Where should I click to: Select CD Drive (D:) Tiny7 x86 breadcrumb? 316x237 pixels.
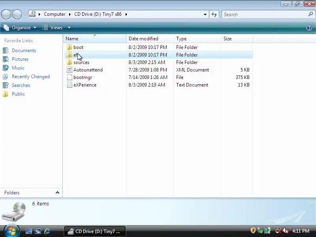coord(98,14)
